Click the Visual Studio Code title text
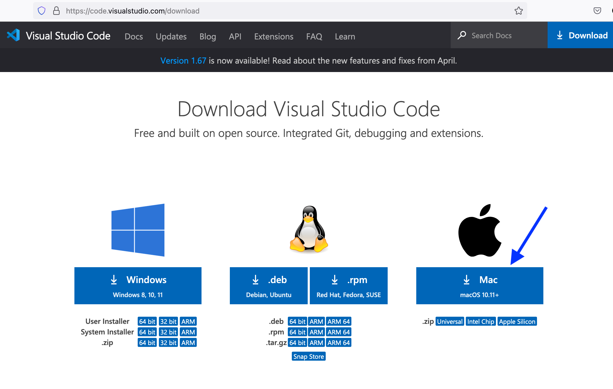The height and width of the screenshot is (389, 613). (x=68, y=36)
